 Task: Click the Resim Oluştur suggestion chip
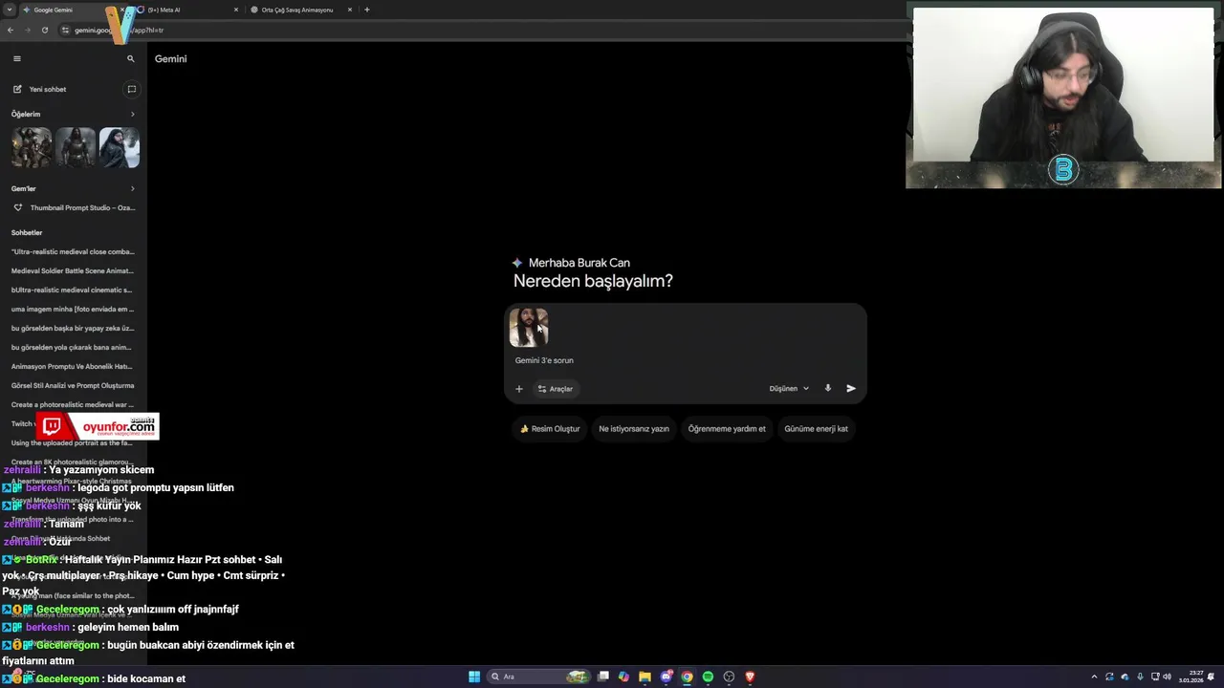click(x=550, y=429)
